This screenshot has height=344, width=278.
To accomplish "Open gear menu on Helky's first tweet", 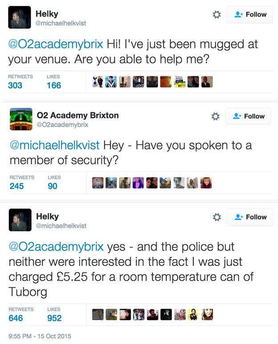I will tap(217, 15).
